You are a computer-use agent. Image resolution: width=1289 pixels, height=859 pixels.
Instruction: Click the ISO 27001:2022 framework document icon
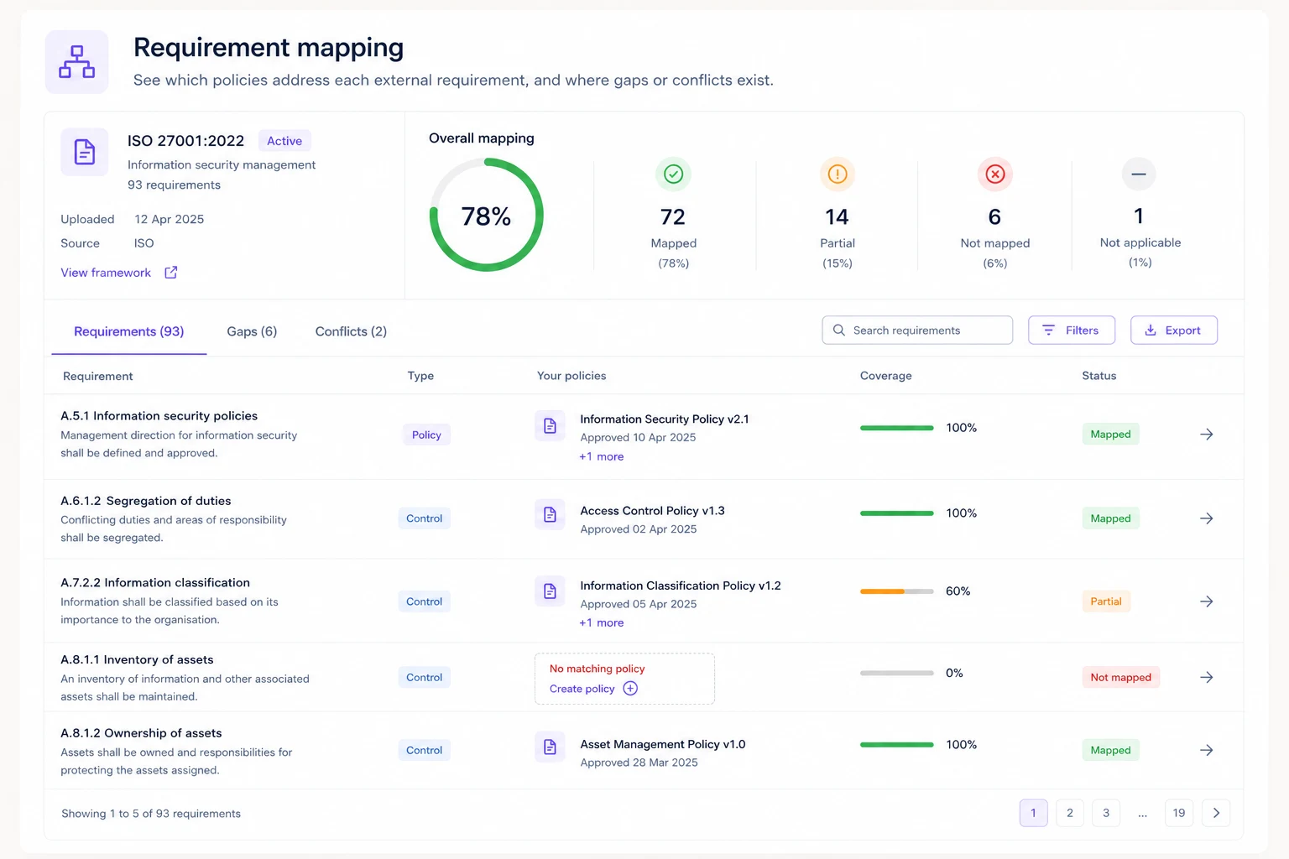(x=85, y=152)
